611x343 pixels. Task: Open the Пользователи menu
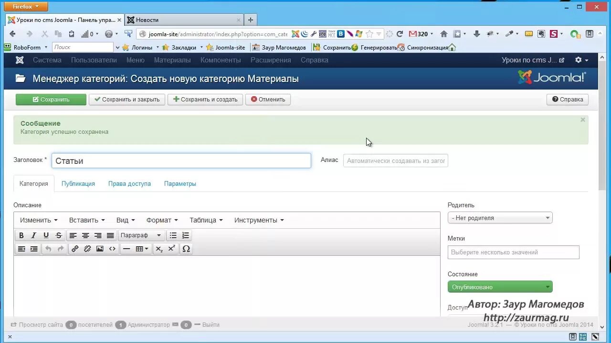(94, 60)
